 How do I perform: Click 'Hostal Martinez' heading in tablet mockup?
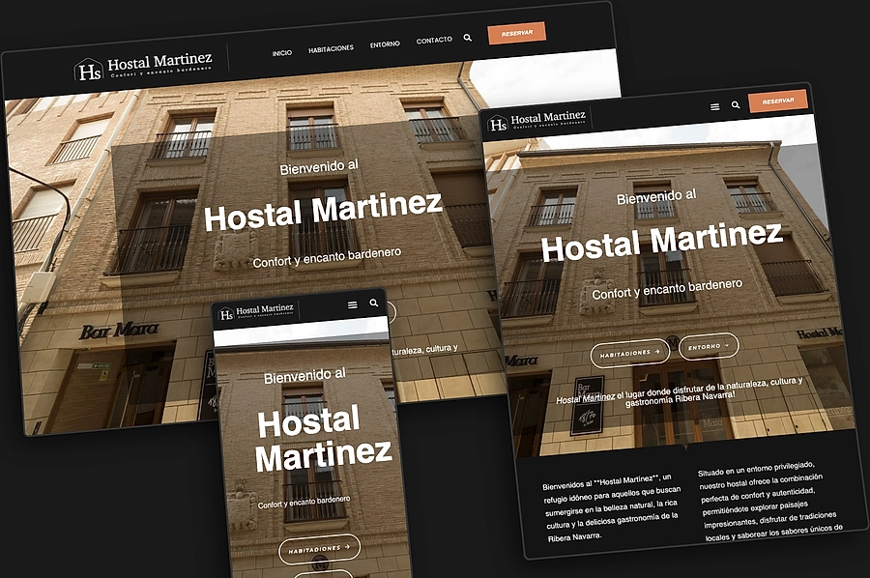[661, 242]
